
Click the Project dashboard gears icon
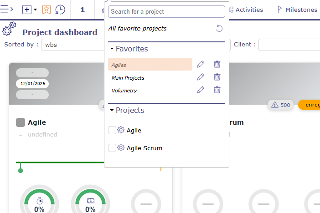(9, 29)
